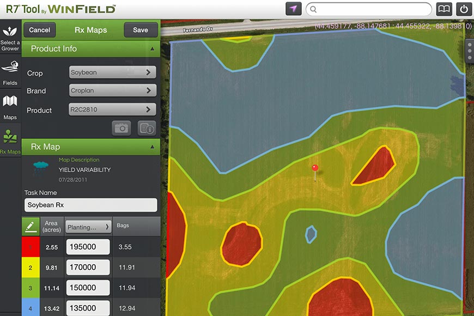Click the camera icon button
This screenshot has width=474, height=316.
[121, 128]
